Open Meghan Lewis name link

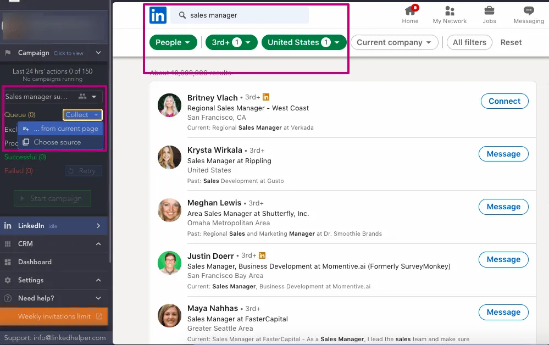[214, 203]
